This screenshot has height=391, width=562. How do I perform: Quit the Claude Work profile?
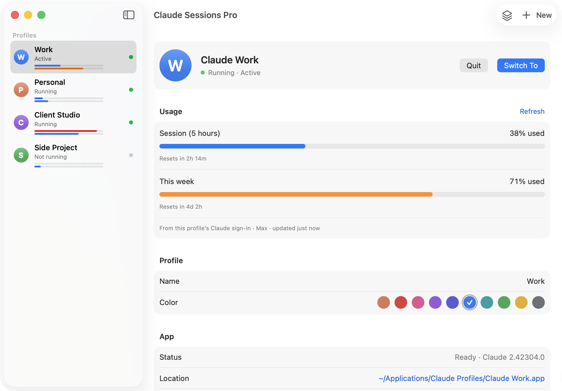pyautogui.click(x=474, y=66)
